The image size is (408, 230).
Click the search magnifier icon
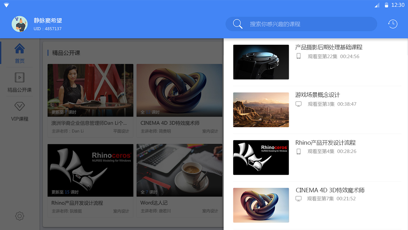(238, 24)
